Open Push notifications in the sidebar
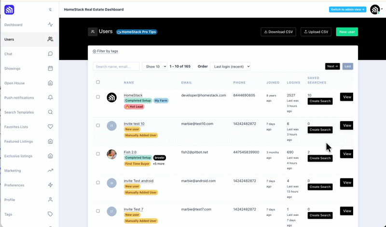Screen dimensions: 386x227 (19, 98)
